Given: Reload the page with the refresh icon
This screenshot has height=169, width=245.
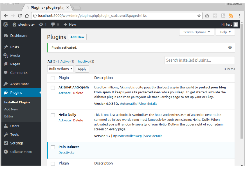Looking at the screenshot, I should (x=20, y=16).
